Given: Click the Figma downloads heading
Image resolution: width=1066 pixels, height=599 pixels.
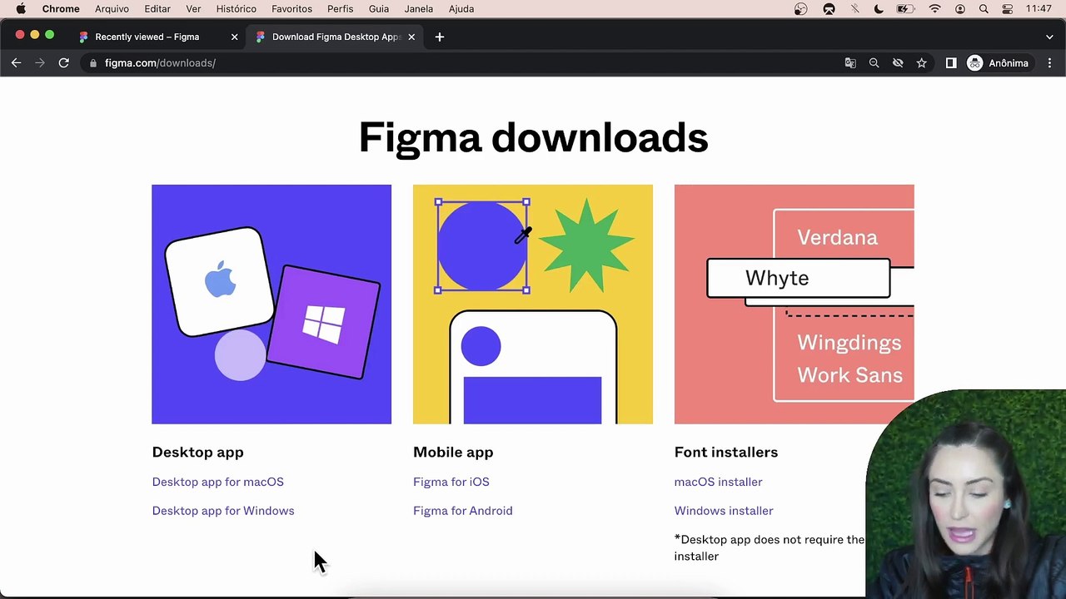Looking at the screenshot, I should [533, 137].
